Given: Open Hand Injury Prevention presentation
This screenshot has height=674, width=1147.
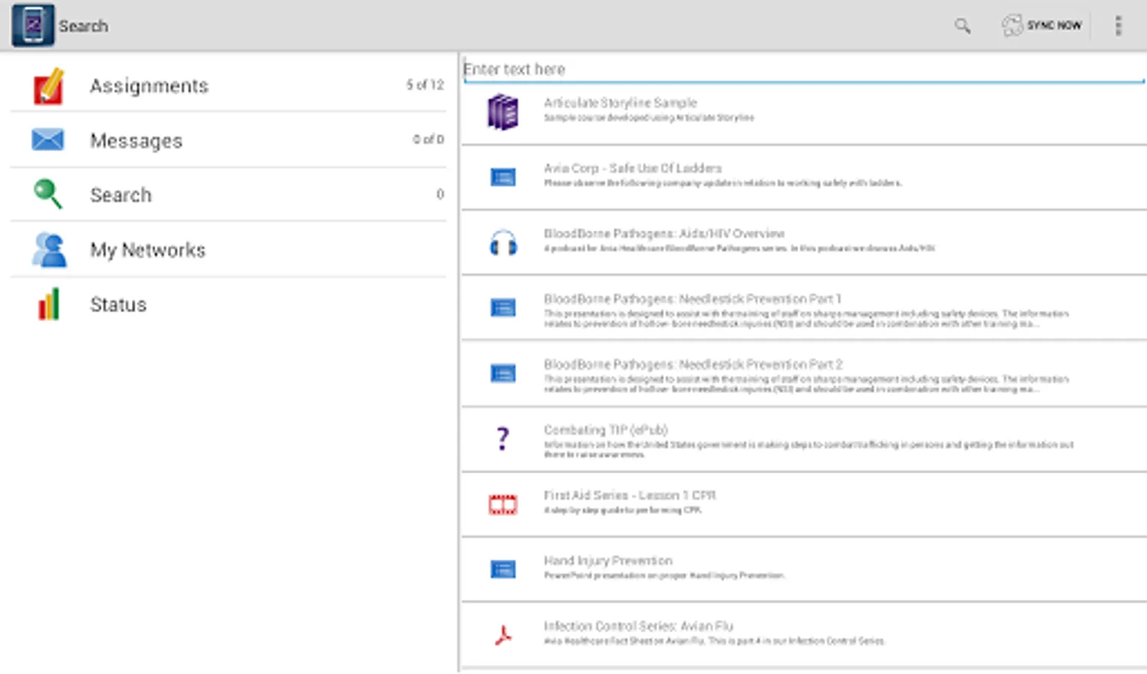Looking at the screenshot, I should tap(608, 561).
